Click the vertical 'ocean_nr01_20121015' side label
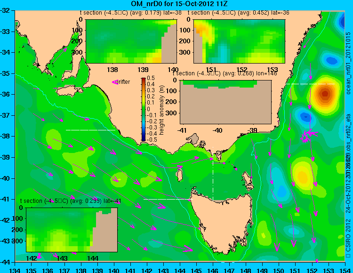This screenshot has height=273, width=353. 348,63
